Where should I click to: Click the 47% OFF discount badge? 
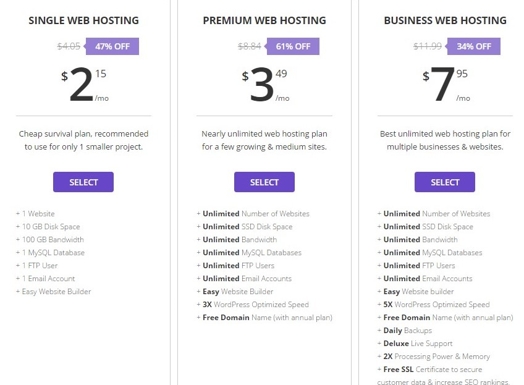(x=112, y=46)
